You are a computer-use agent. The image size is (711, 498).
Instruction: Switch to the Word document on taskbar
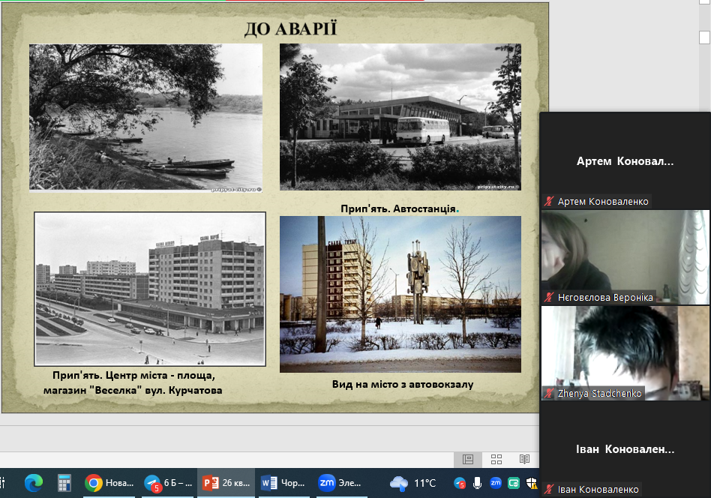[282, 483]
